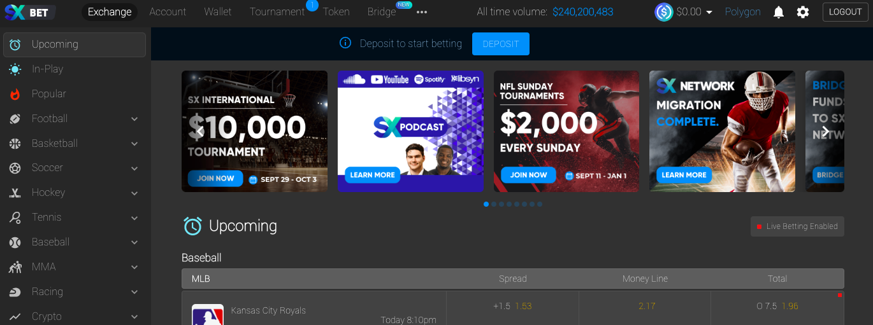This screenshot has height=325, width=873.
Task: Open the Wallet tab
Action: (218, 12)
